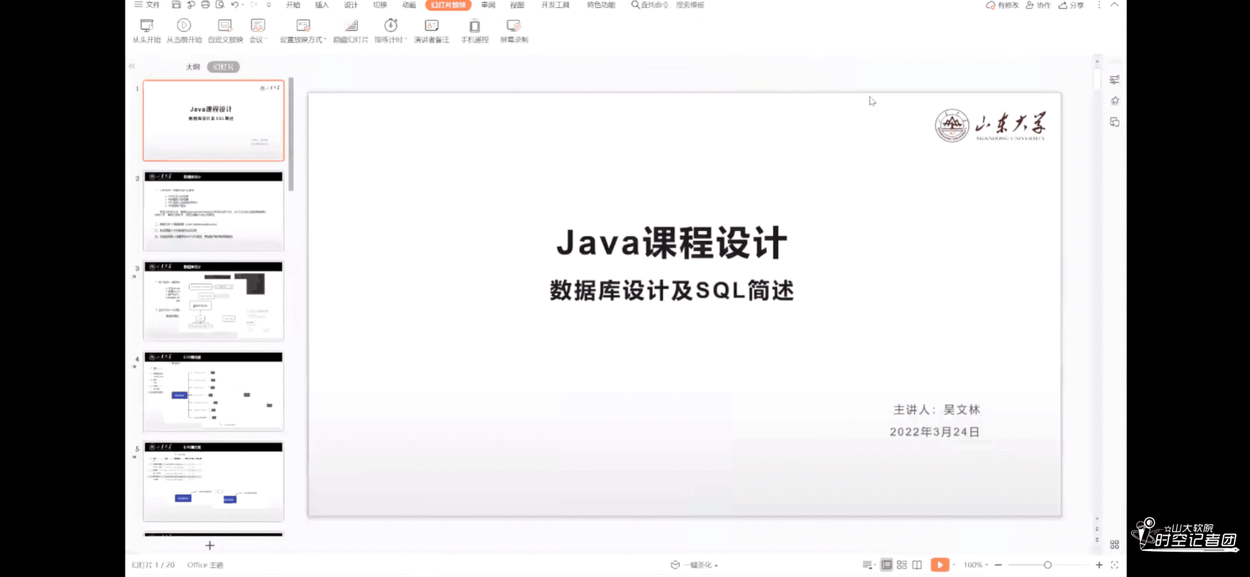The height and width of the screenshot is (577, 1250).
Task: Switch to reading view in status bar
Action: [x=917, y=565]
